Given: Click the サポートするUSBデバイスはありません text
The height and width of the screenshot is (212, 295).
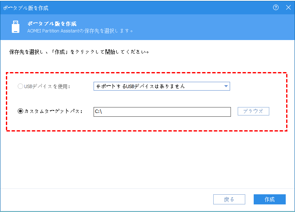Looking at the screenshot, I should 140,86.
